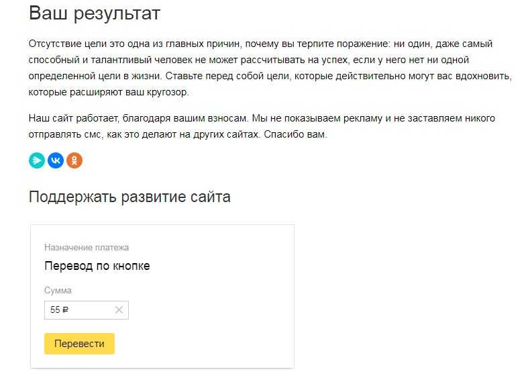Click the Спасибо вам text

pyautogui.click(x=295, y=135)
